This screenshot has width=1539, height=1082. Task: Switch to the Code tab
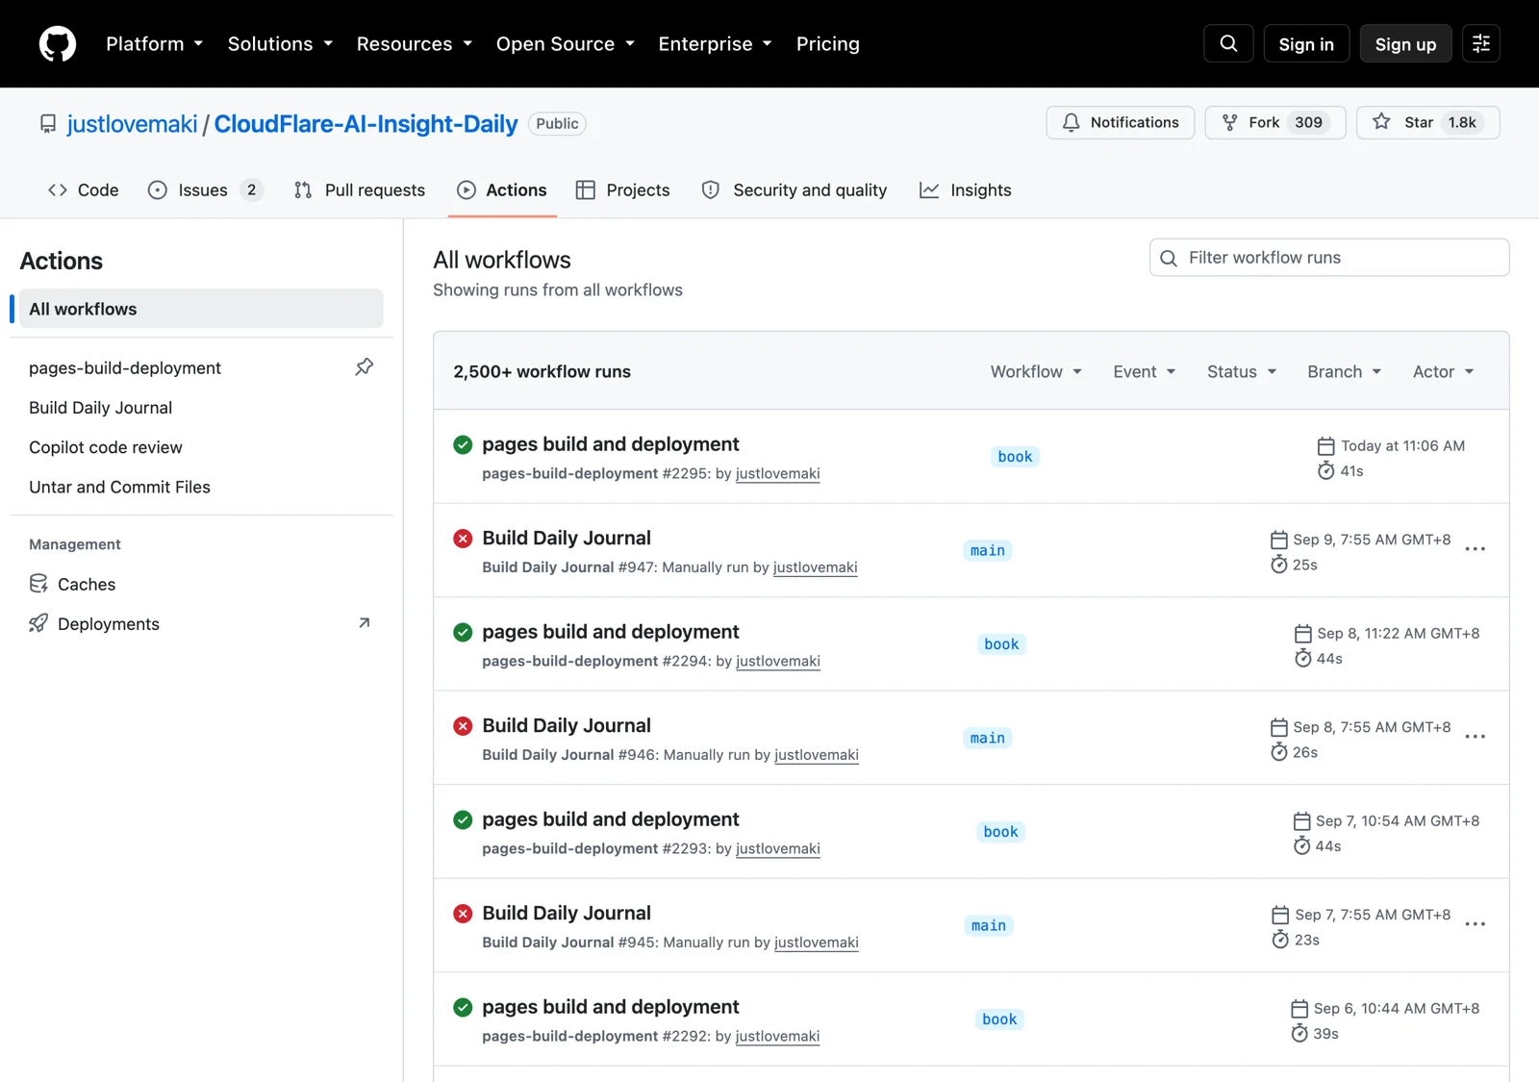point(84,190)
